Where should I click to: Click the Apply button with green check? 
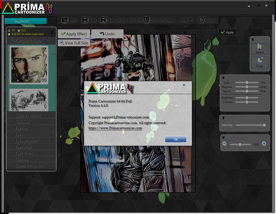227,32
